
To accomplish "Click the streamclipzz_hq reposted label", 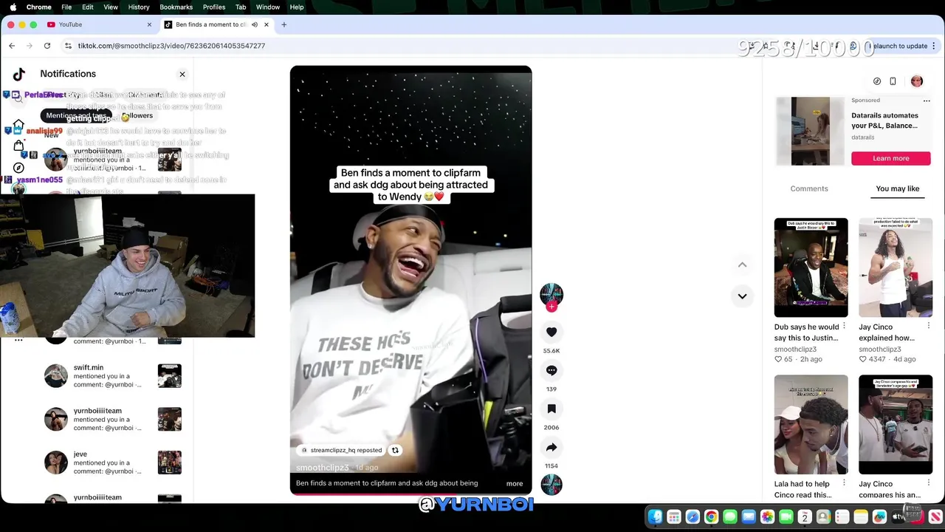I will [346, 450].
